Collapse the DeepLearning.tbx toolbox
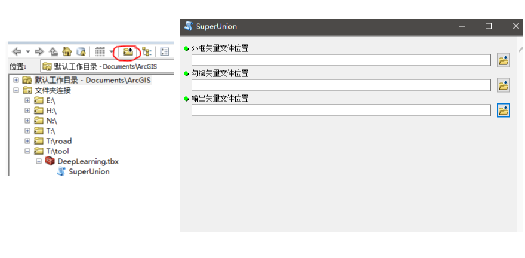525x258 pixels. [39, 161]
